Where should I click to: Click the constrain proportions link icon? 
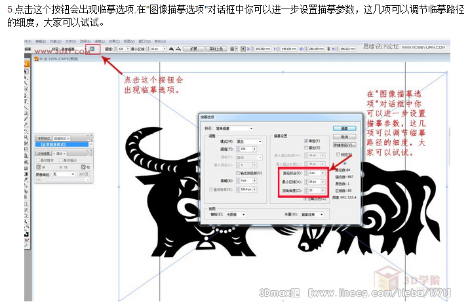[x=328, y=49]
